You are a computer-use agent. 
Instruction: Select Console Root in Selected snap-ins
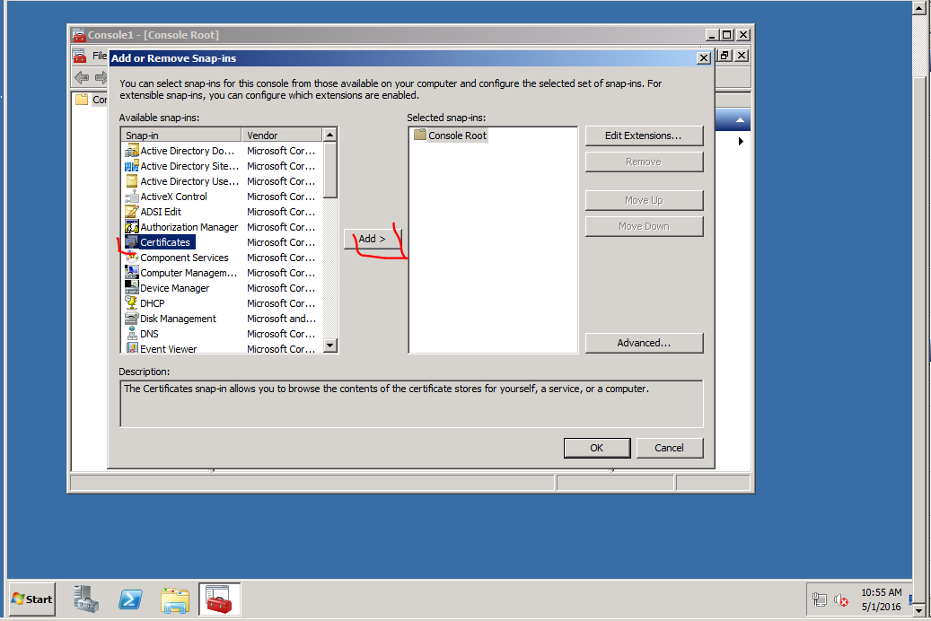point(457,136)
